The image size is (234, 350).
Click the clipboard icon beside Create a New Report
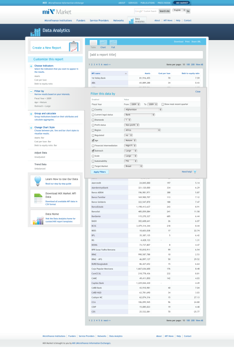tap(73, 46)
